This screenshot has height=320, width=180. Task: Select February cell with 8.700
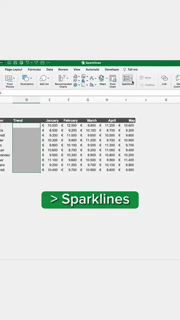click(69, 150)
